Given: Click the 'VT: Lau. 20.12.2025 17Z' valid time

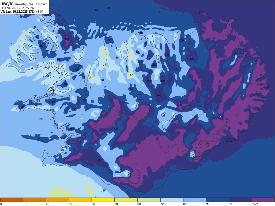Looking at the screenshot, I should pos(17,12).
